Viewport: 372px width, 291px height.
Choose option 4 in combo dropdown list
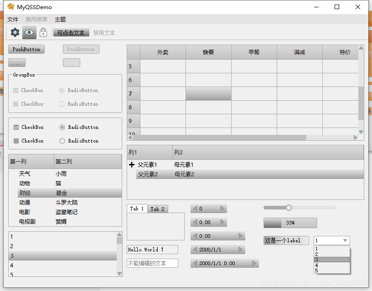click(332, 265)
